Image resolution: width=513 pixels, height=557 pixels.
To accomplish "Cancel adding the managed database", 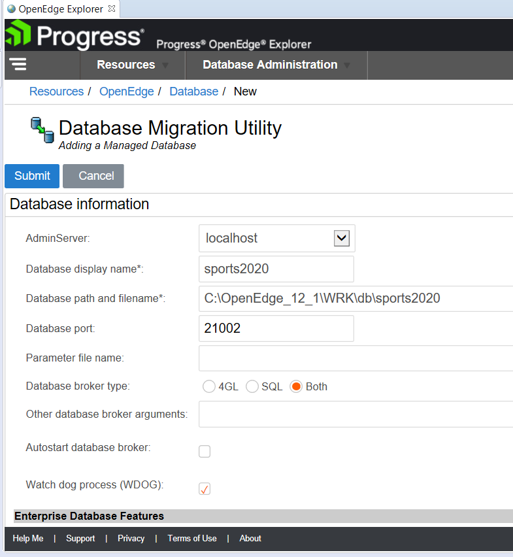I will 93,176.
